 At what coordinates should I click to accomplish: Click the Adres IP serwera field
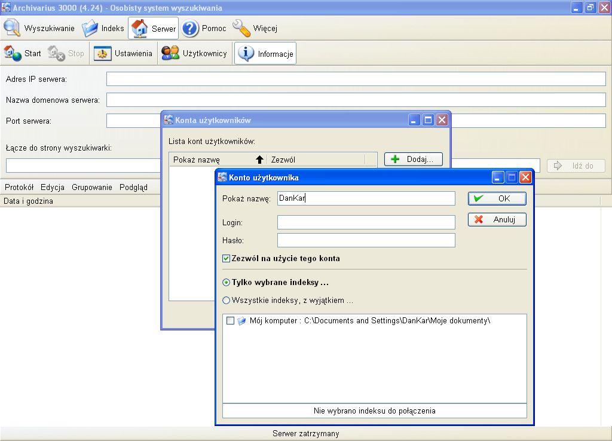[356, 79]
